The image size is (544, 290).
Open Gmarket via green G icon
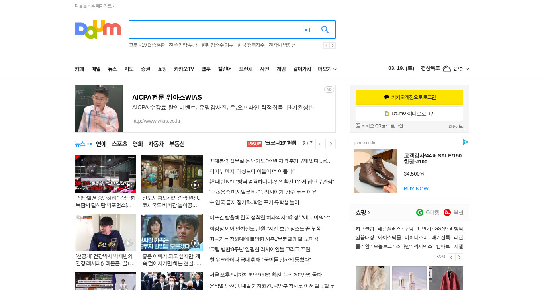420,212
